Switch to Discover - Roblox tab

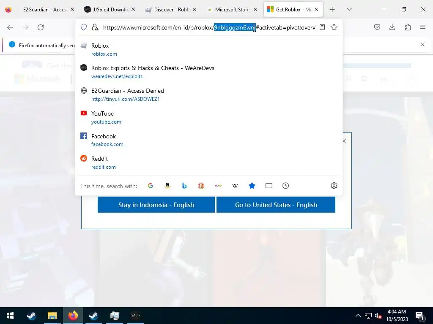pos(167,10)
